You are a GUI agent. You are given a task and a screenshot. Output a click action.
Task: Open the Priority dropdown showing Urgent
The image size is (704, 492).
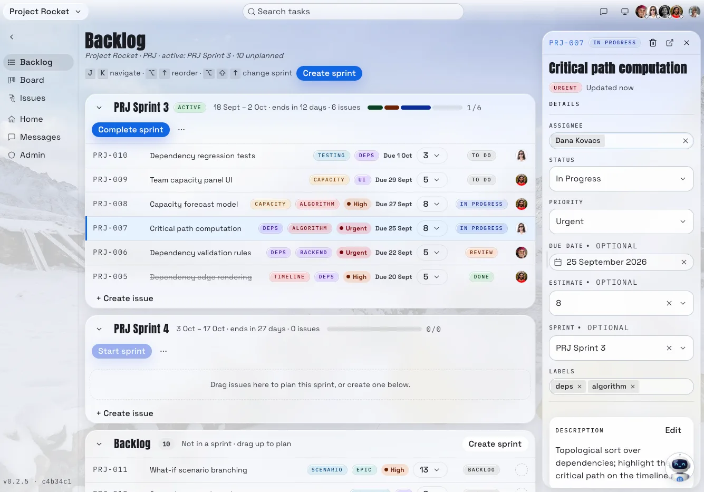[621, 221]
